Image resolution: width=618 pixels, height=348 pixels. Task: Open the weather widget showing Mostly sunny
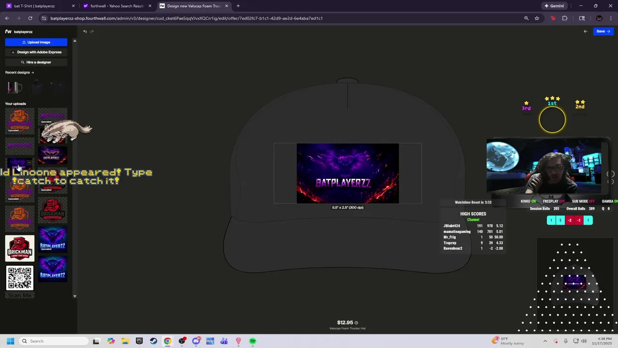pos(508,341)
